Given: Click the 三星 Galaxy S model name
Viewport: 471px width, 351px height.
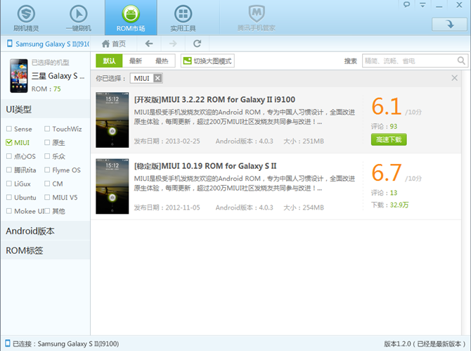Looking at the screenshot, I should [58, 76].
